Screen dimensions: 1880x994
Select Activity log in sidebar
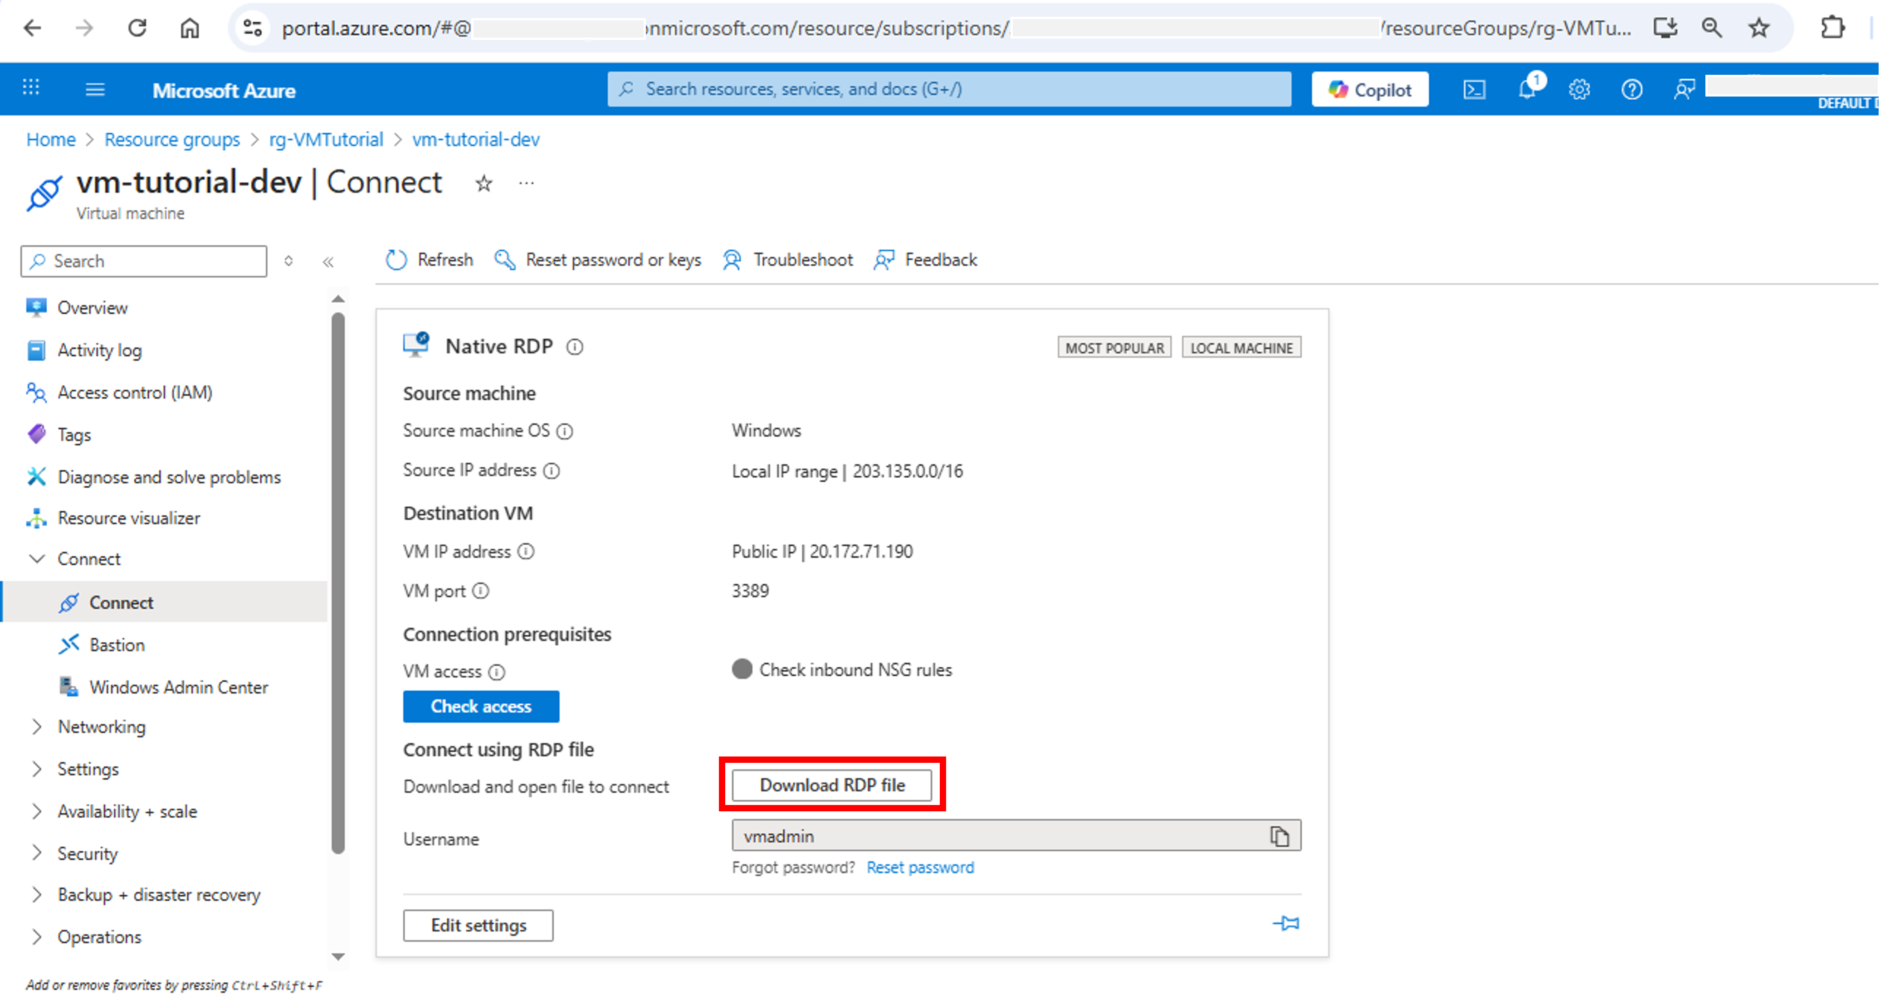(99, 350)
